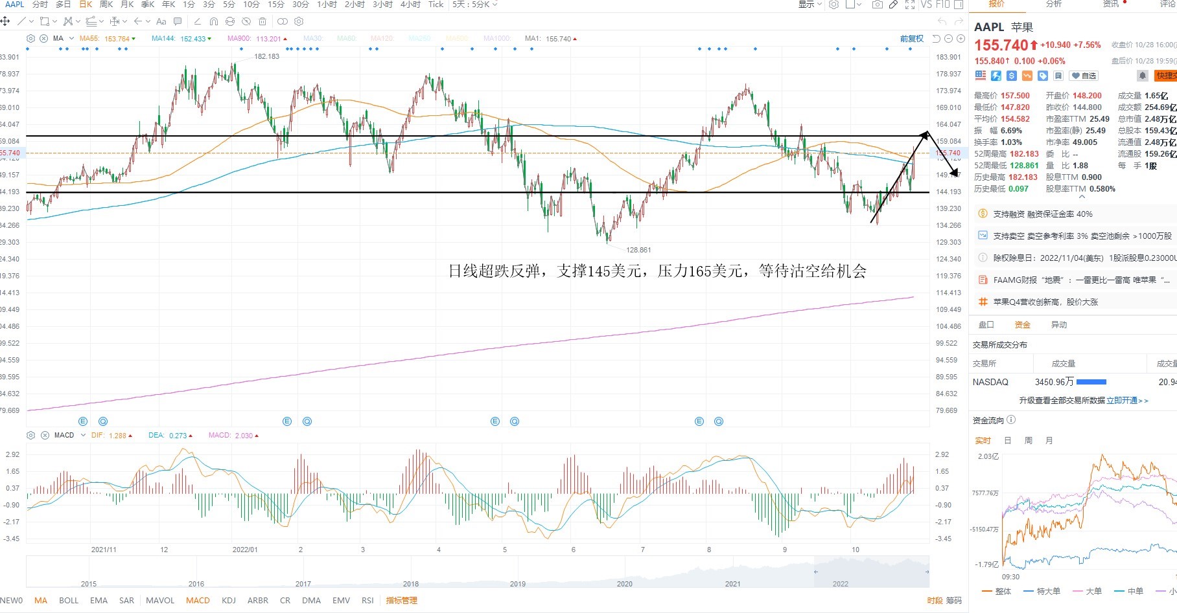Add to watchlist with 自选 button
Screen dimensions: 1177x613
1084,76
